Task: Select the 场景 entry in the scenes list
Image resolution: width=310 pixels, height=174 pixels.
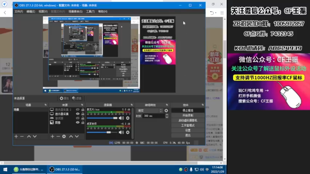Action: click(31, 109)
